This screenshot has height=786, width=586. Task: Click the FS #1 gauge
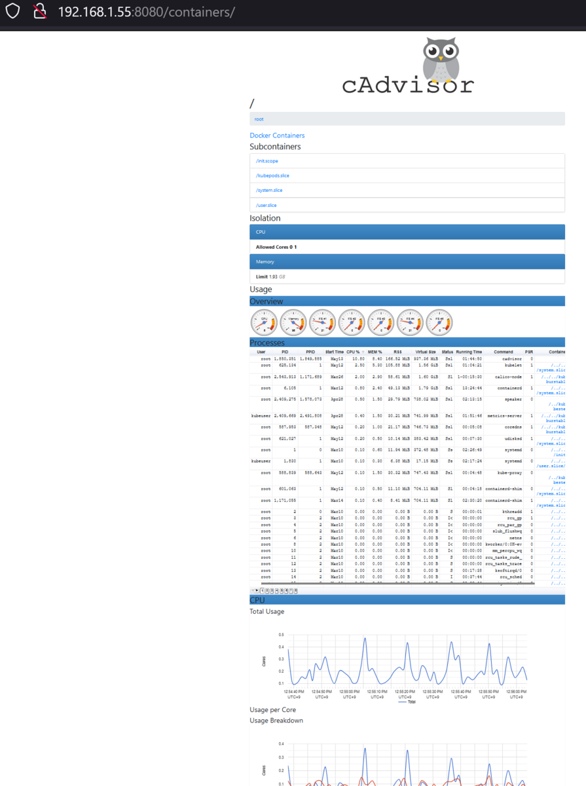pyautogui.click(x=322, y=323)
